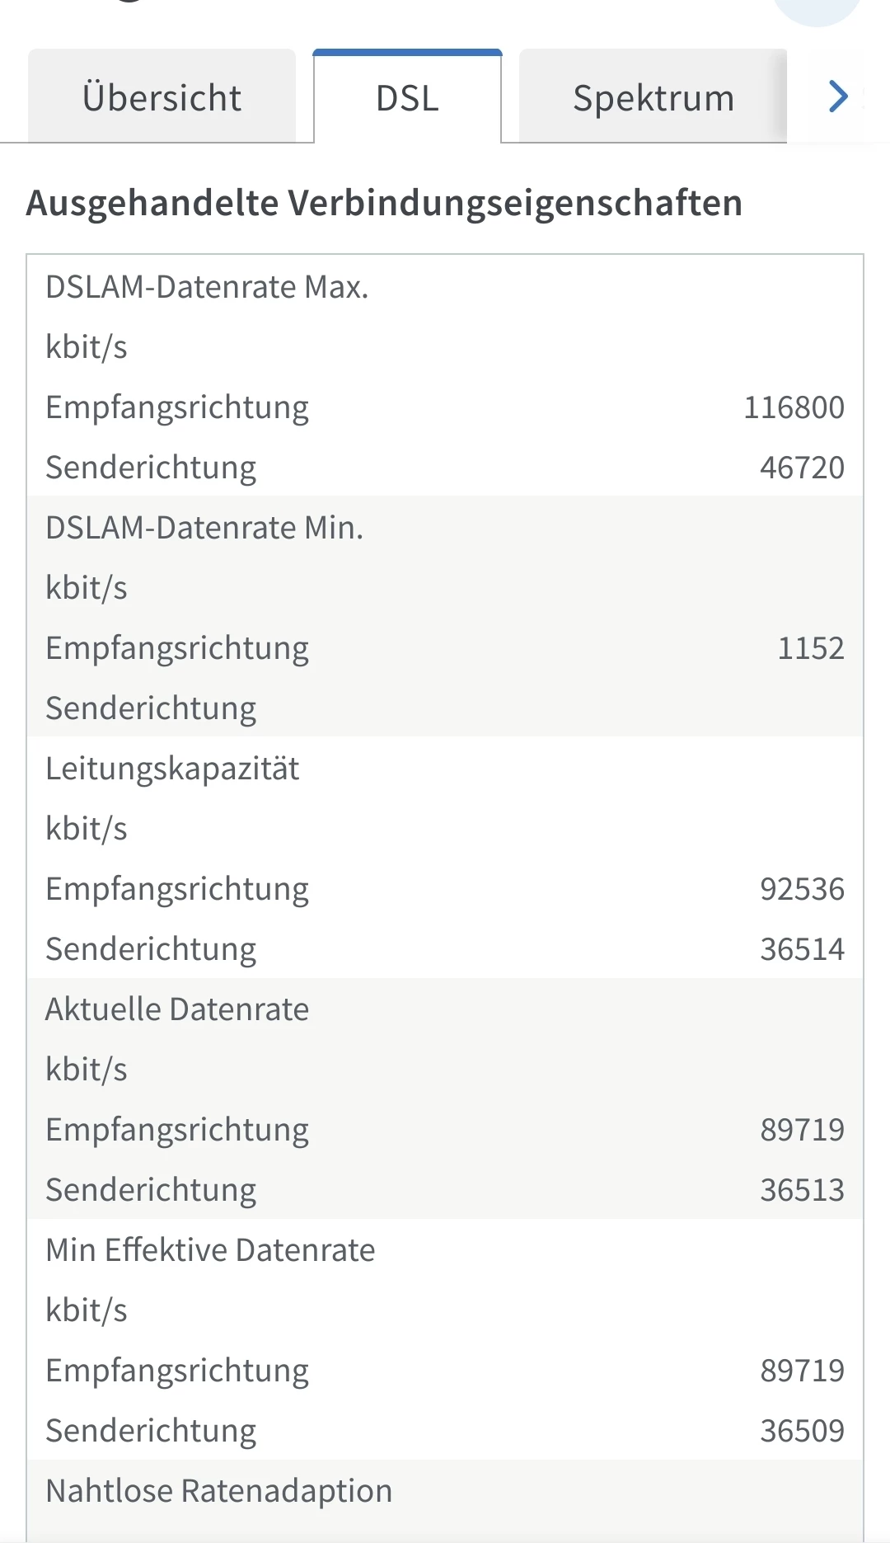Click the Min Effektive Datenrate label
Image resolution: width=890 pixels, height=1543 pixels.
click(x=210, y=1250)
